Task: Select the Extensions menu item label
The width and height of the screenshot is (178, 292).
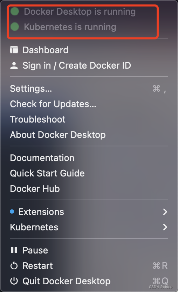Action: [x=41, y=212]
